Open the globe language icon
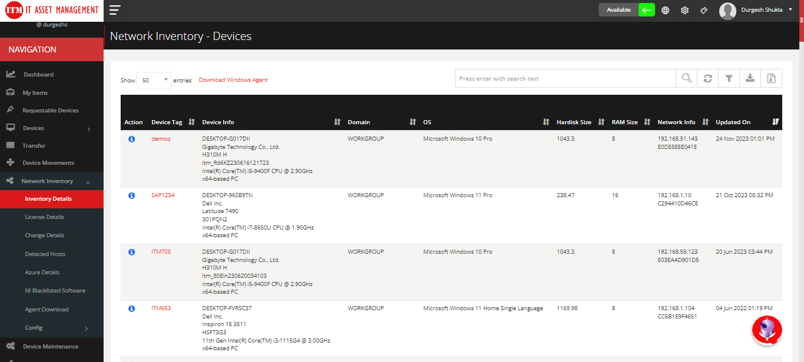This screenshot has height=362, width=804. pyautogui.click(x=665, y=10)
